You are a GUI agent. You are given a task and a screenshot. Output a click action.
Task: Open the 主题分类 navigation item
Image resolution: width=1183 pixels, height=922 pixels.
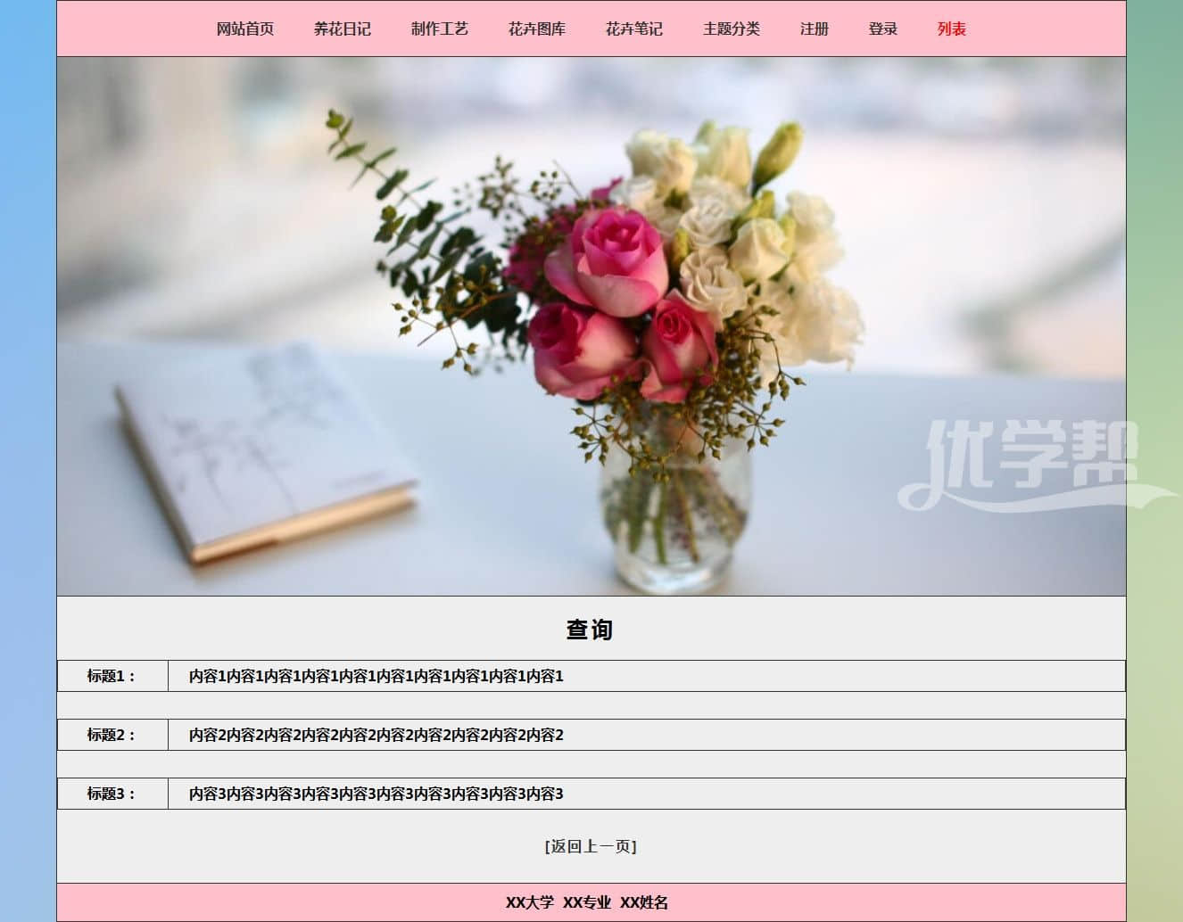pos(731,29)
